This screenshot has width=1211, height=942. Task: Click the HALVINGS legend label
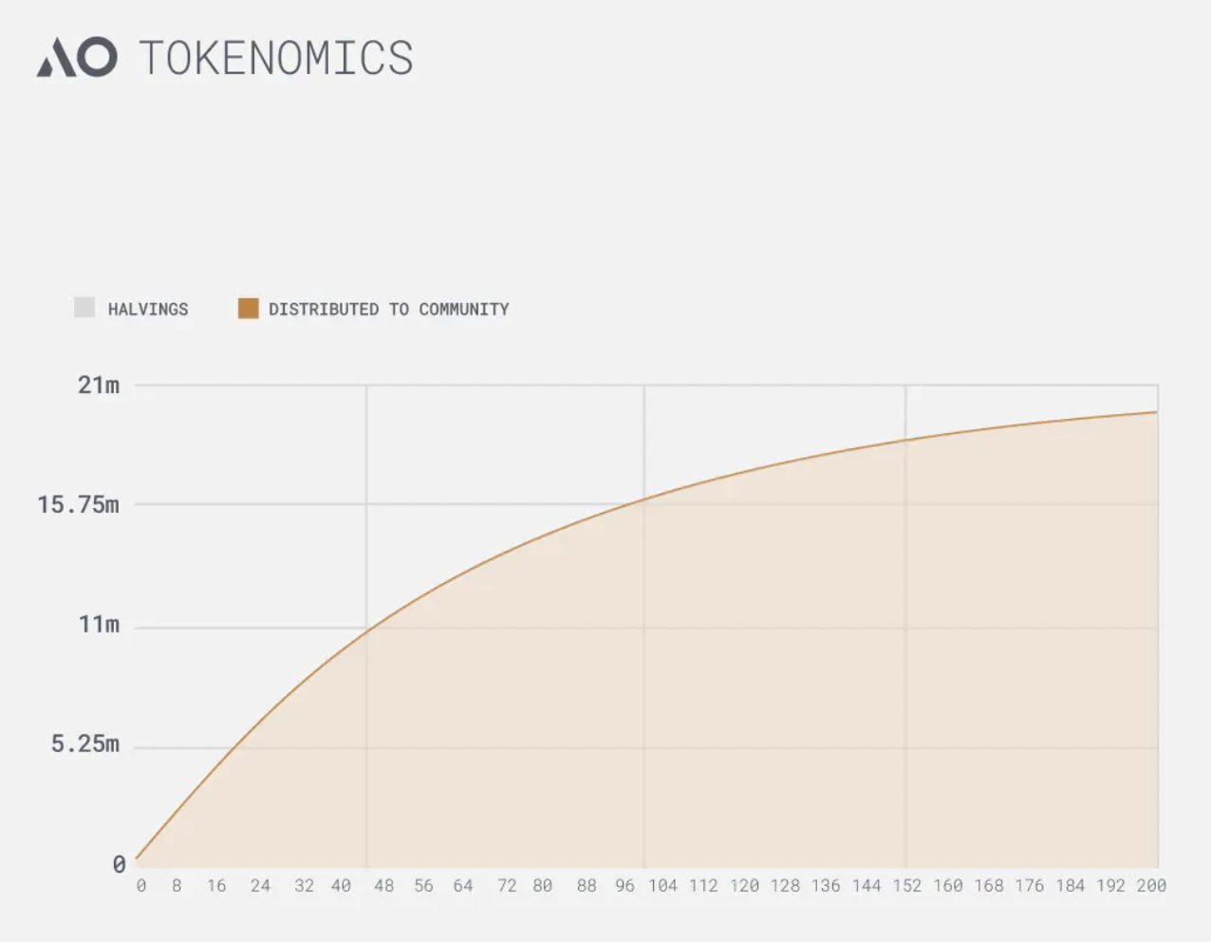(148, 310)
